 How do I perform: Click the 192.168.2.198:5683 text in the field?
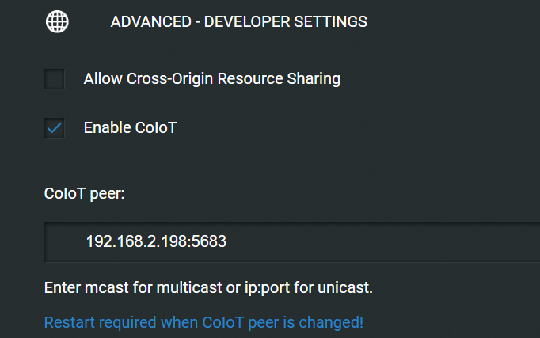point(156,241)
